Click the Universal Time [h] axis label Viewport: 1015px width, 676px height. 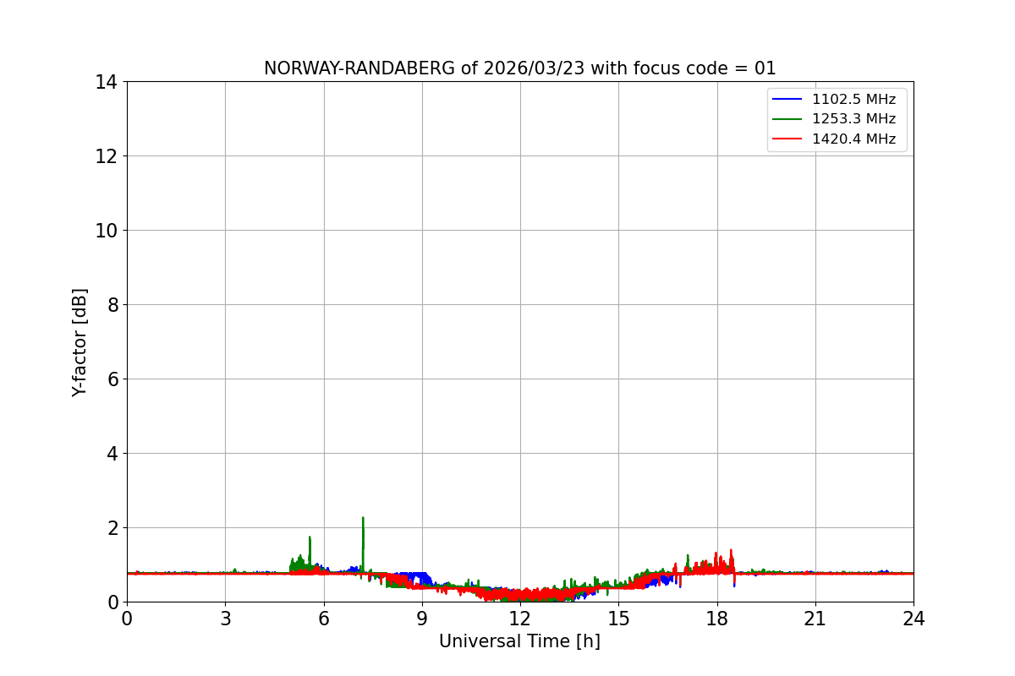coord(519,641)
